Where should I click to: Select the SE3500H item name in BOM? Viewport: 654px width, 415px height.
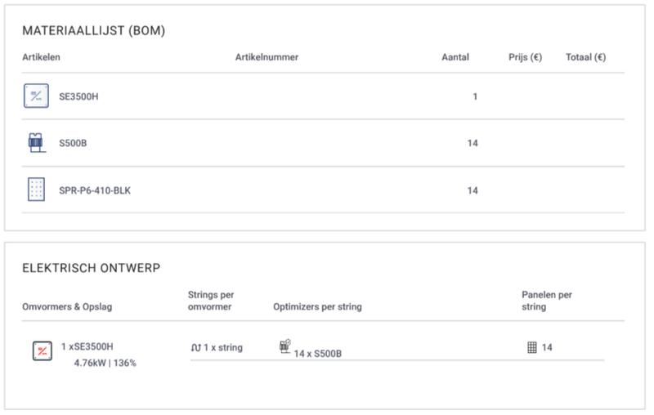point(78,96)
